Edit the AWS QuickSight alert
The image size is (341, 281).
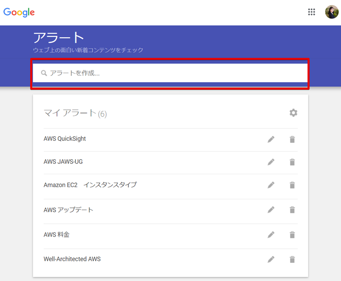tap(271, 139)
